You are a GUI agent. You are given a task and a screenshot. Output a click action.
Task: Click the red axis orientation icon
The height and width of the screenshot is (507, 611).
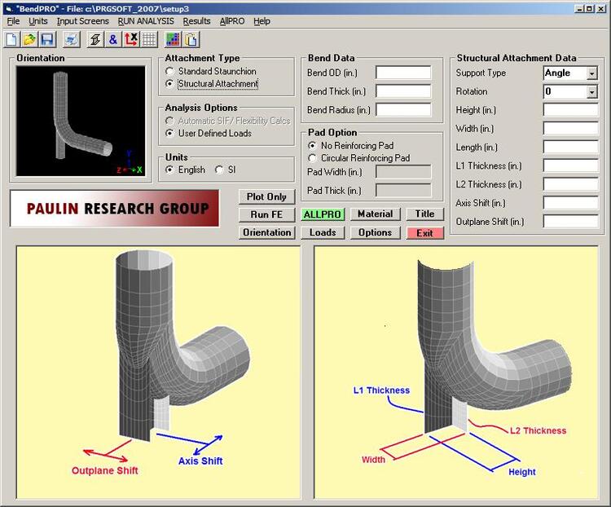point(131,39)
